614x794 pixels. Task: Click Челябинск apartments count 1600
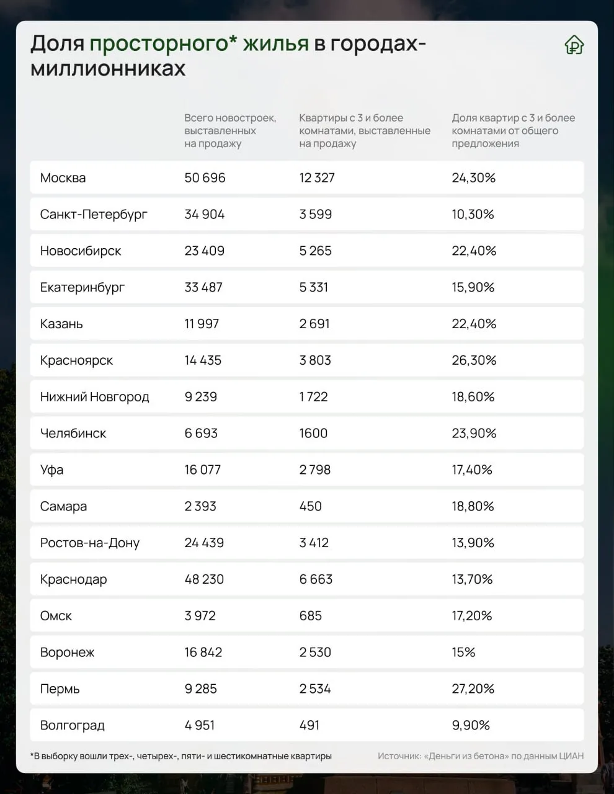click(313, 434)
